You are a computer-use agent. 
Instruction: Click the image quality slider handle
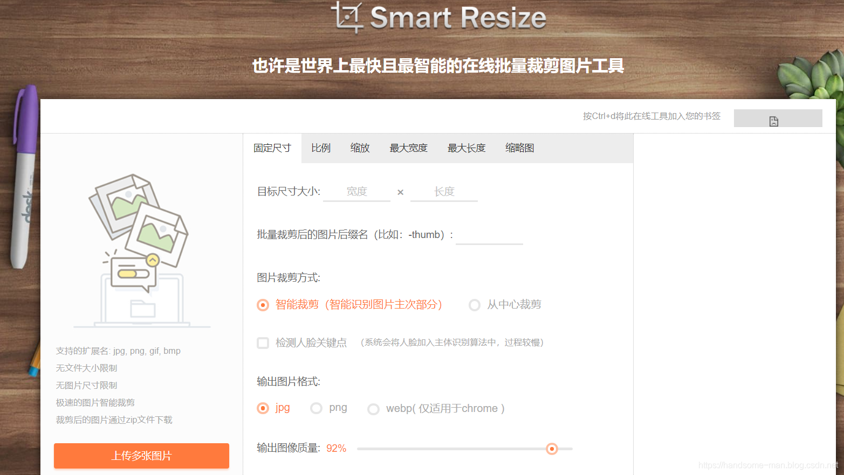552,449
